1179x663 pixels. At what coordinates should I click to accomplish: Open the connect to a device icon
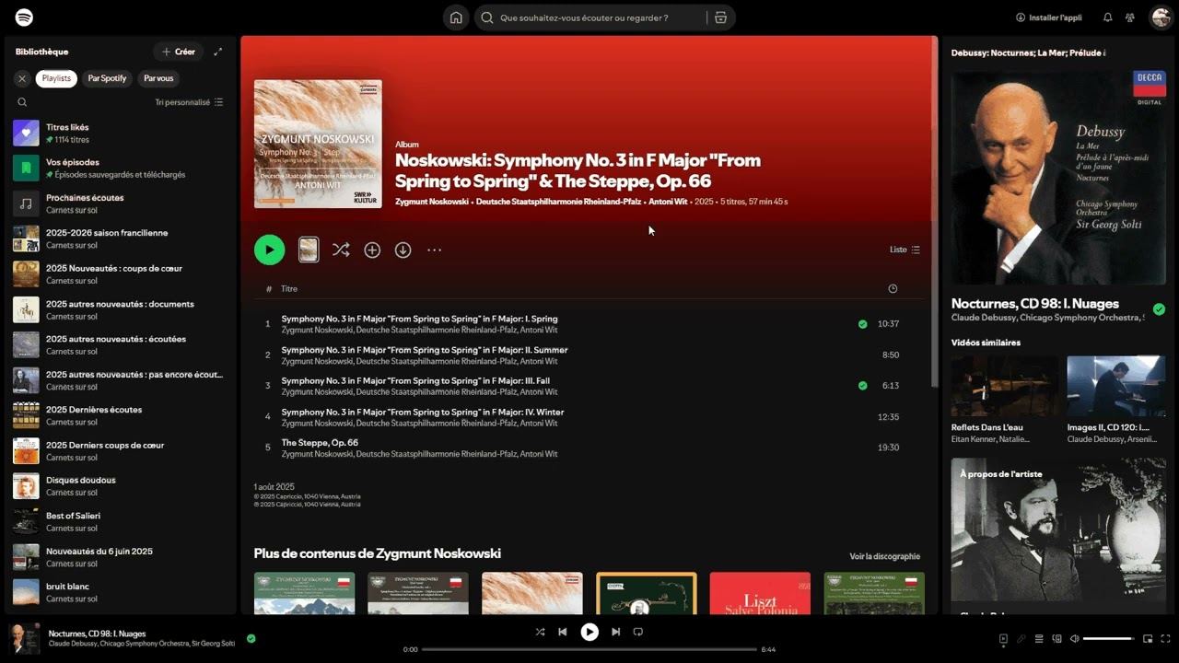point(1057,638)
